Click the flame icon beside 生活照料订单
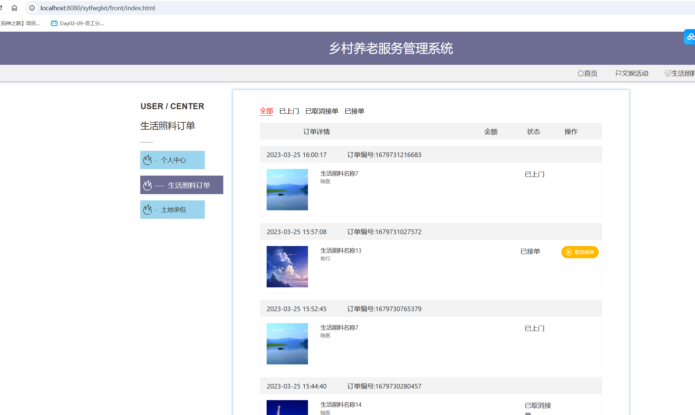Screen dimensions: 695x415 [148, 185]
